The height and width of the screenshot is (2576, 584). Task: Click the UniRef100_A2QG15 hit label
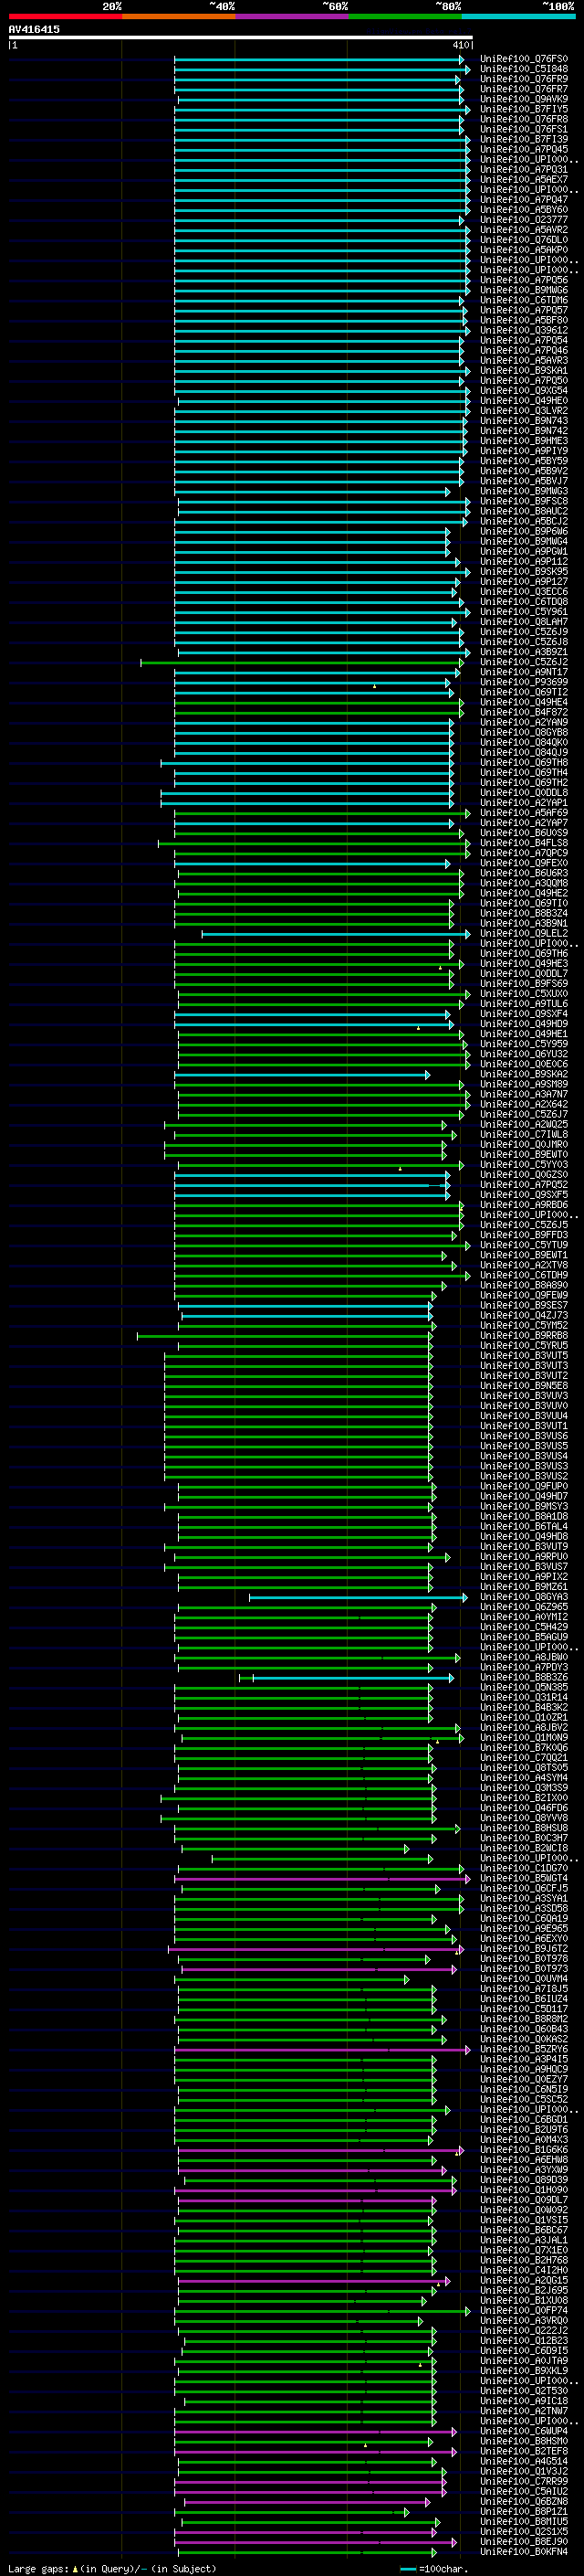[x=524, y=2280]
